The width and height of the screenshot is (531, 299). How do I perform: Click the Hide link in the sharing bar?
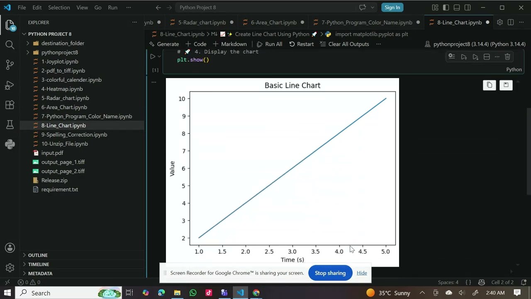[362, 273]
